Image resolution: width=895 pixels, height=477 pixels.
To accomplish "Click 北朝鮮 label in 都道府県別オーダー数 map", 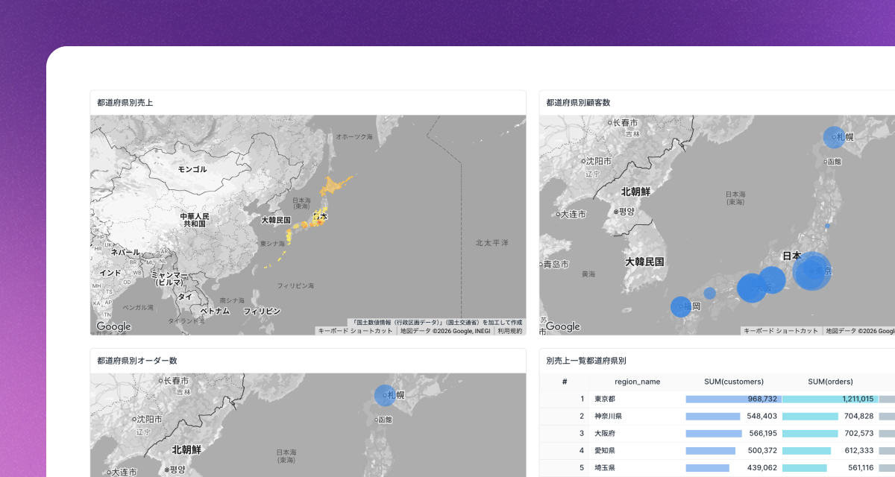I will pos(186,449).
